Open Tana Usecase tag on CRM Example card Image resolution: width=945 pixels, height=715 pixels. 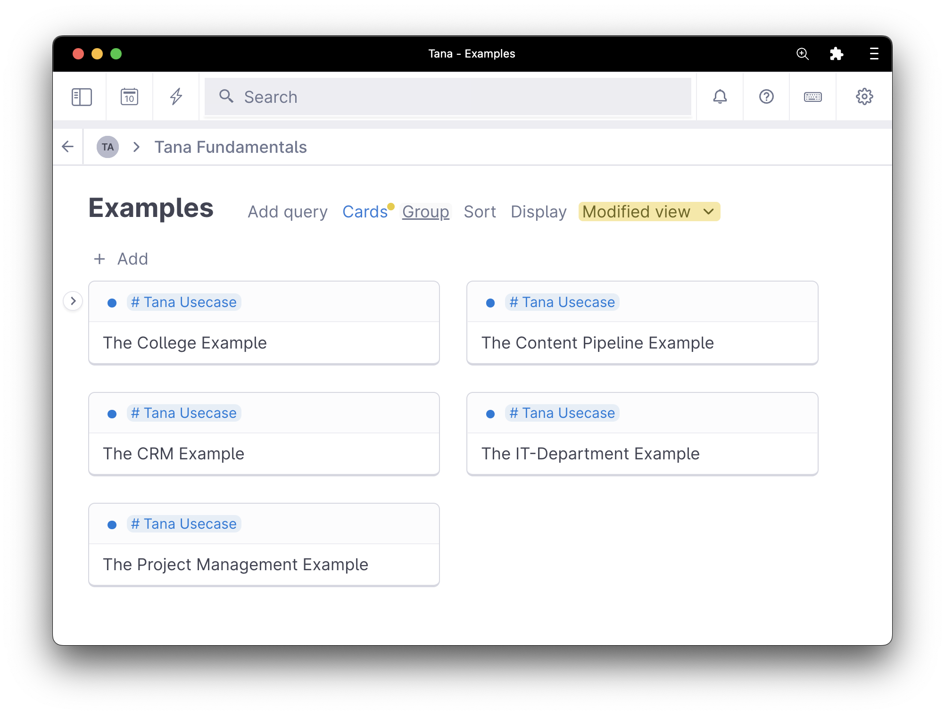pyautogui.click(x=184, y=413)
